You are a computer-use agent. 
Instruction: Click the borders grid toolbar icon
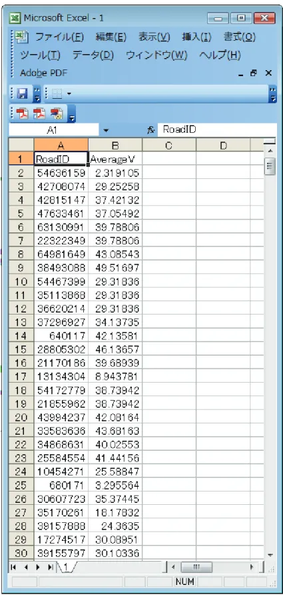[x=57, y=93]
